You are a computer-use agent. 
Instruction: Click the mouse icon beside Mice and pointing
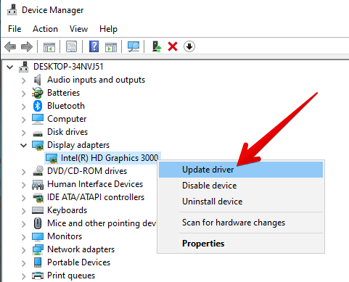pos(38,223)
